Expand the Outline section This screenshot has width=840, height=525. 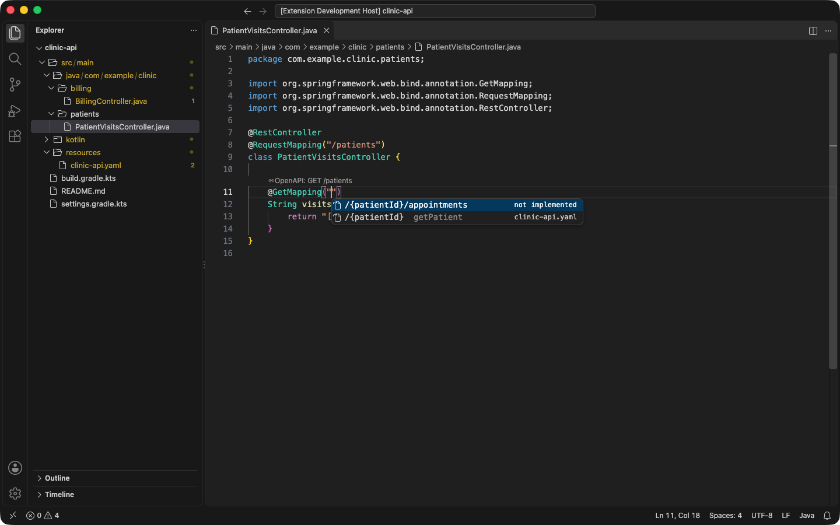tap(116, 478)
